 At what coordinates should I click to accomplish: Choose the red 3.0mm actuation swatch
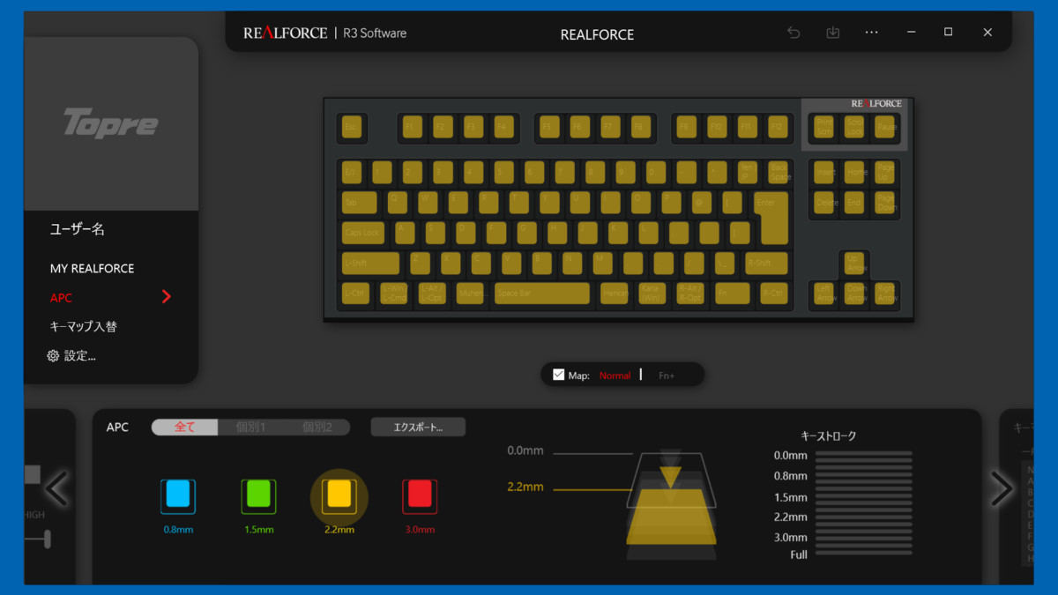pyautogui.click(x=420, y=495)
